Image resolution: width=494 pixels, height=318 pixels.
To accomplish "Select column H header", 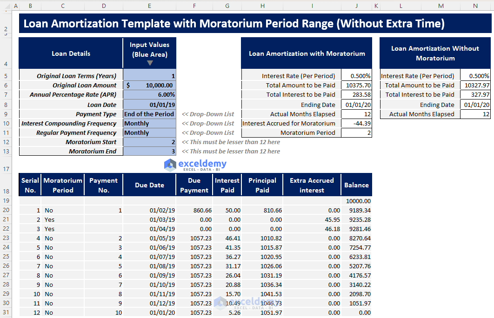I will [x=262, y=6].
